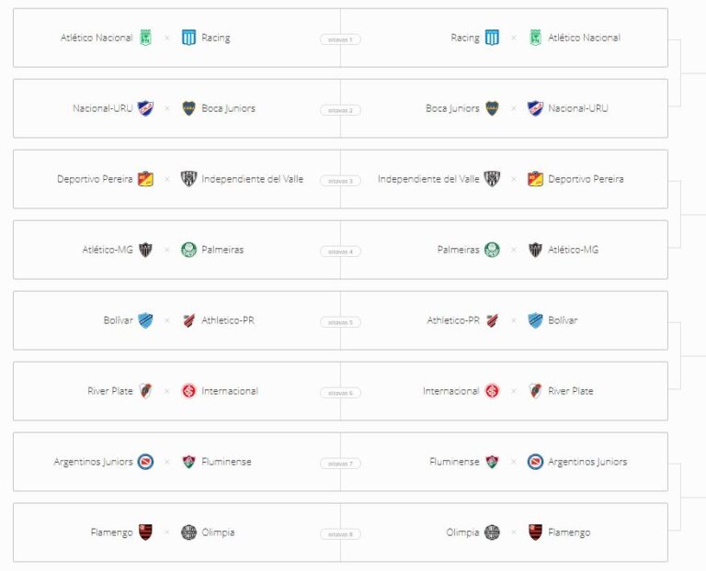Select the "oitavas 4" match label
Screen dimensions: 706x571
coord(340,252)
